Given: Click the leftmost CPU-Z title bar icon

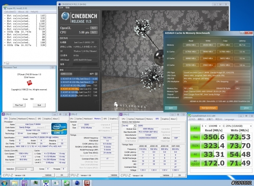Looking at the screenshot, I should pyautogui.click(x=3, y=114).
